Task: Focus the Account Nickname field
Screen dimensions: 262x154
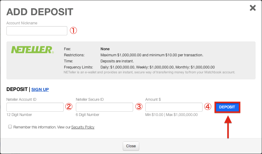Action: click(37, 31)
